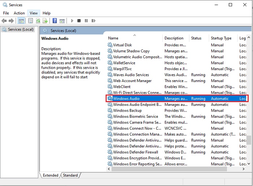Click Windows Defender Antivirus 'Helps guard' description
This screenshot has height=186, width=253.
coord(176,140)
